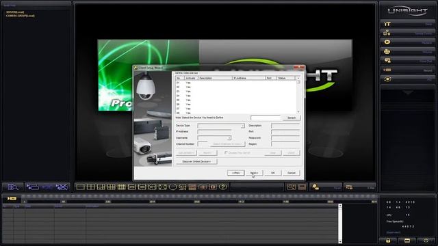Click the camera icon in right sidebar

pos(387,51)
